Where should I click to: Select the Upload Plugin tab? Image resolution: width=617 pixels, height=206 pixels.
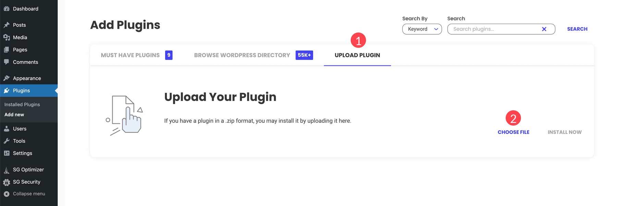357,55
